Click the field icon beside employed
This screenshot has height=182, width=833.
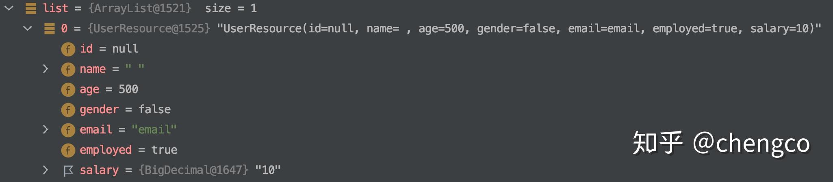[68, 150]
